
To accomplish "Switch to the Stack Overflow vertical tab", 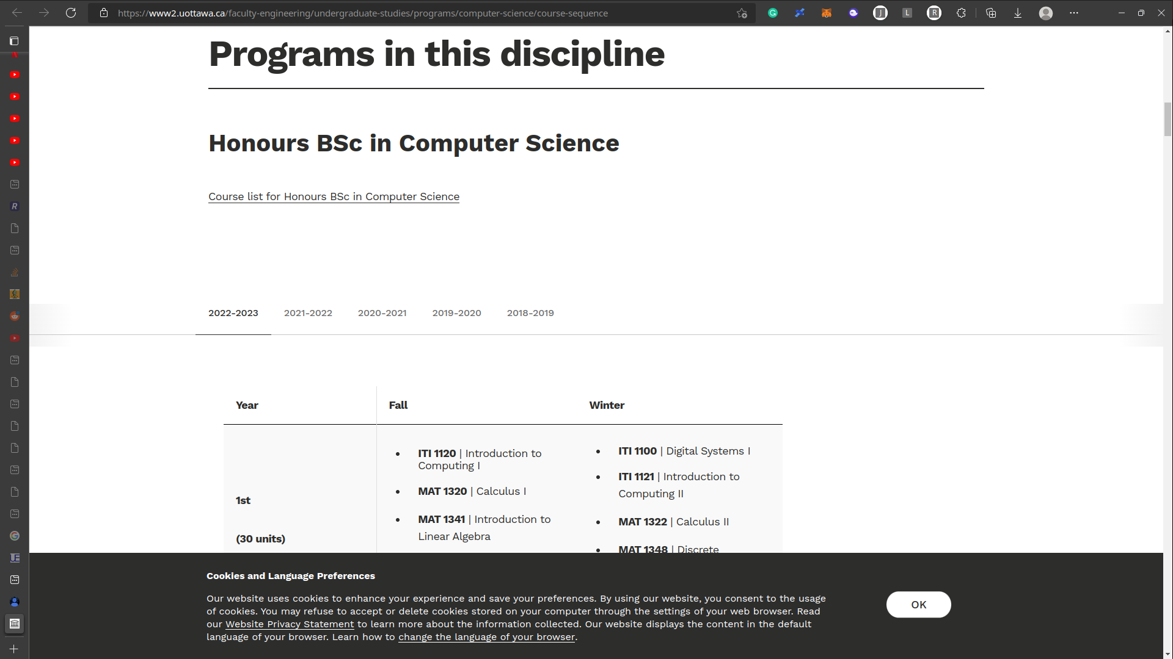I will [15, 272].
